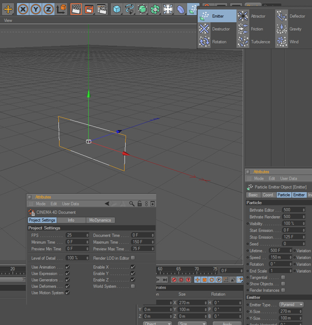Image resolution: width=312 pixels, height=325 pixels.
Task: Open the Size mode dropdown in Coordinates
Action: (x=191, y=323)
